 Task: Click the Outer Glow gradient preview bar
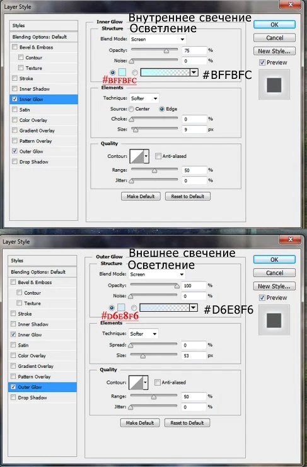click(165, 307)
